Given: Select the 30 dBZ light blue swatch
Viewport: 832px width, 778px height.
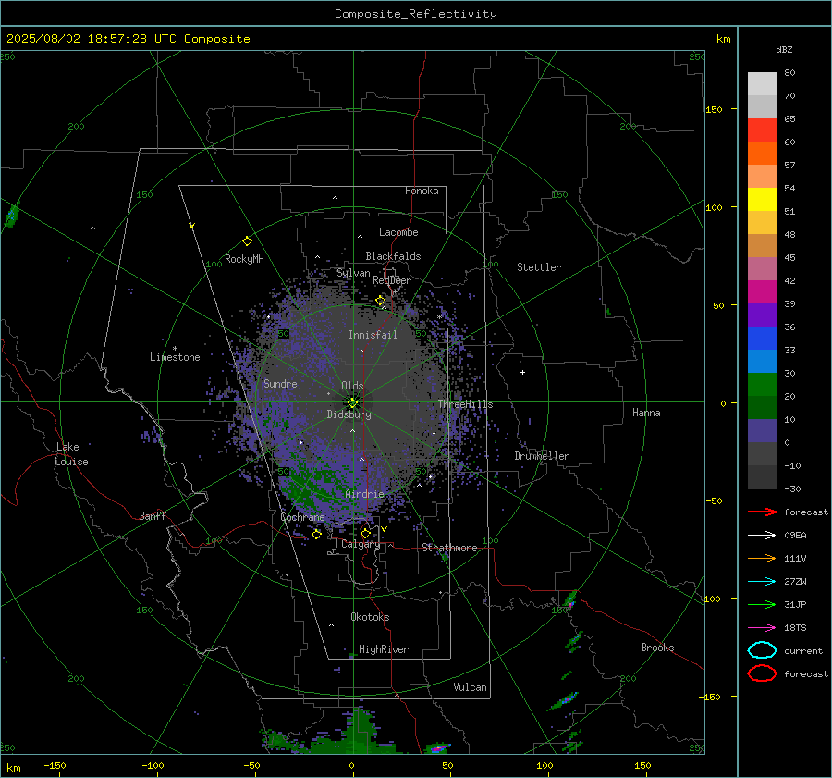Looking at the screenshot, I should click(x=762, y=361).
